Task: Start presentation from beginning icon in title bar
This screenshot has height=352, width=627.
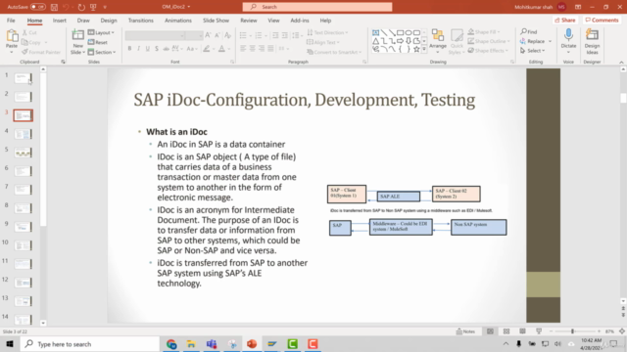Action: [93, 7]
